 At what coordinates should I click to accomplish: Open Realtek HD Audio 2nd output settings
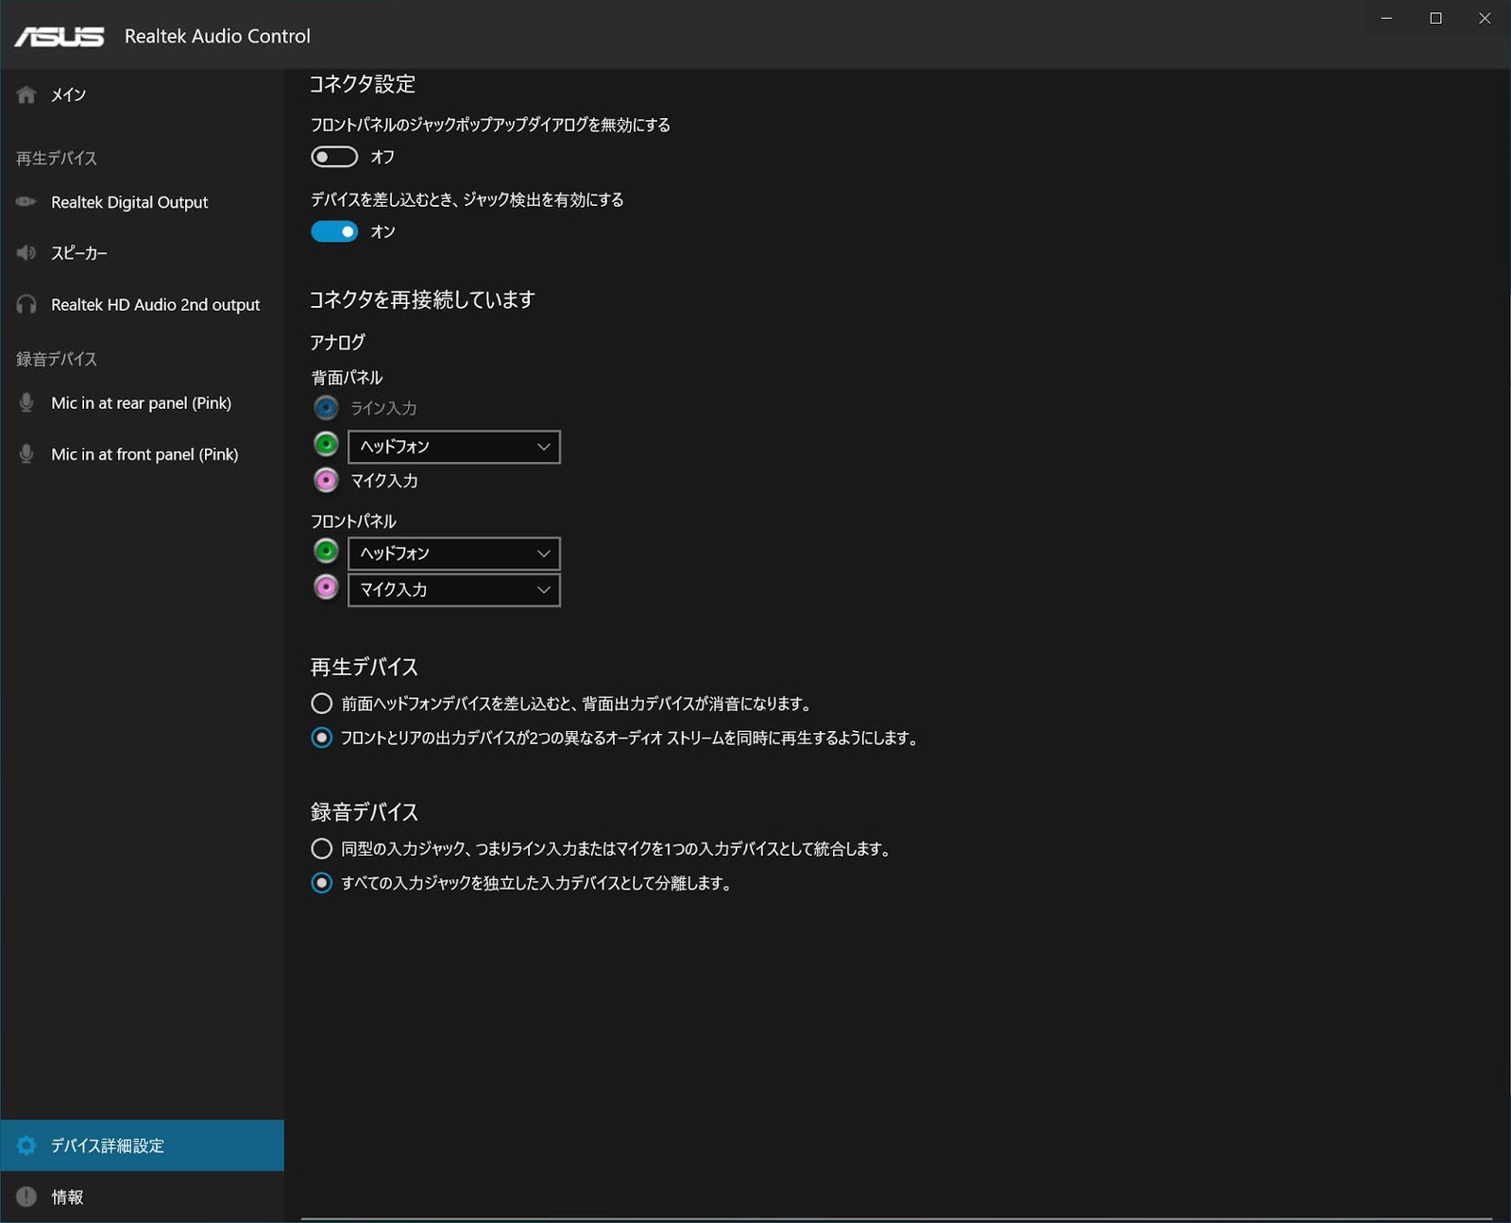[155, 304]
